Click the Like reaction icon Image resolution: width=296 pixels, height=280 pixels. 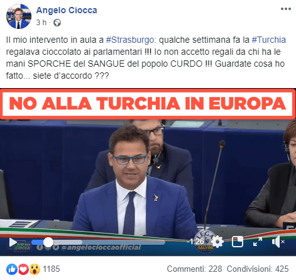point(12,269)
